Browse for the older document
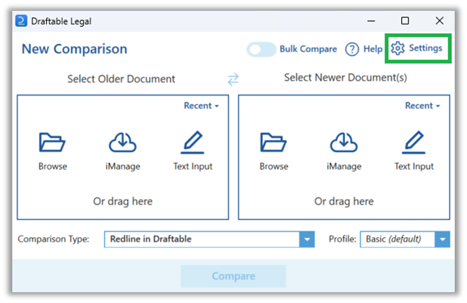Image resolution: width=467 pixels, height=303 pixels. pos(53,152)
